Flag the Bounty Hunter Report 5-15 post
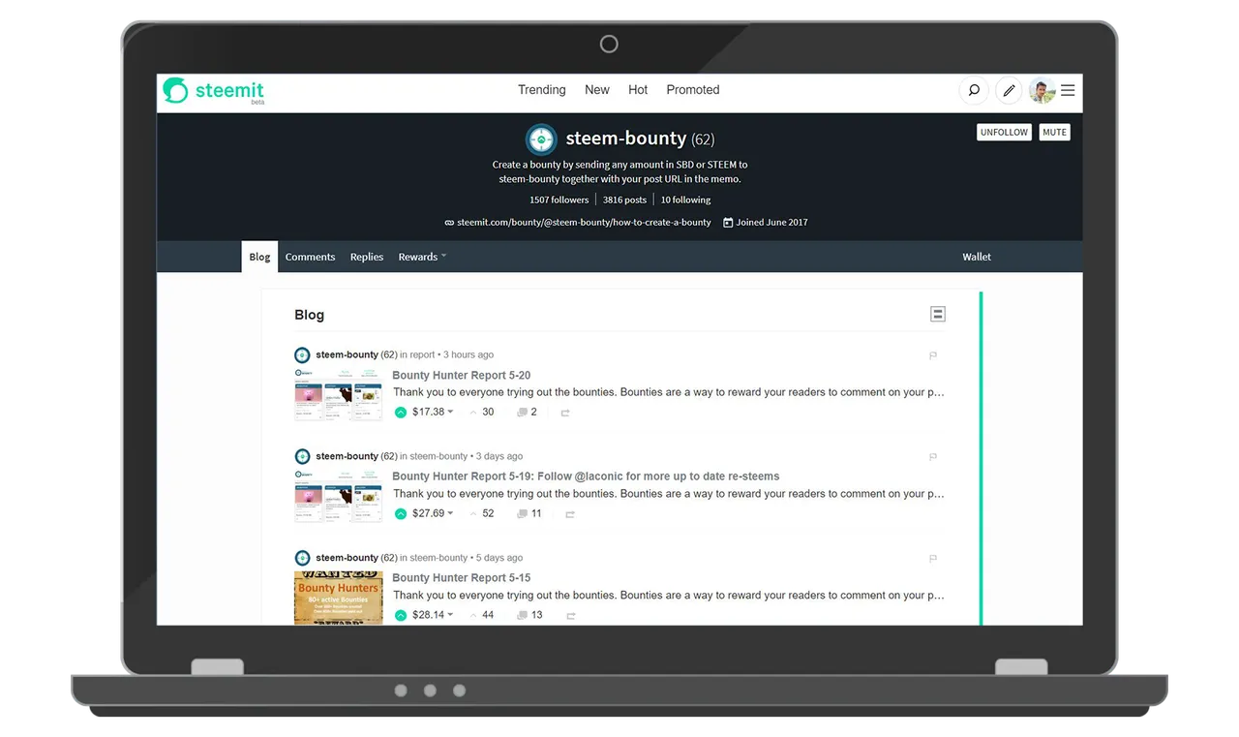The height and width of the screenshot is (737, 1239). coord(933,559)
